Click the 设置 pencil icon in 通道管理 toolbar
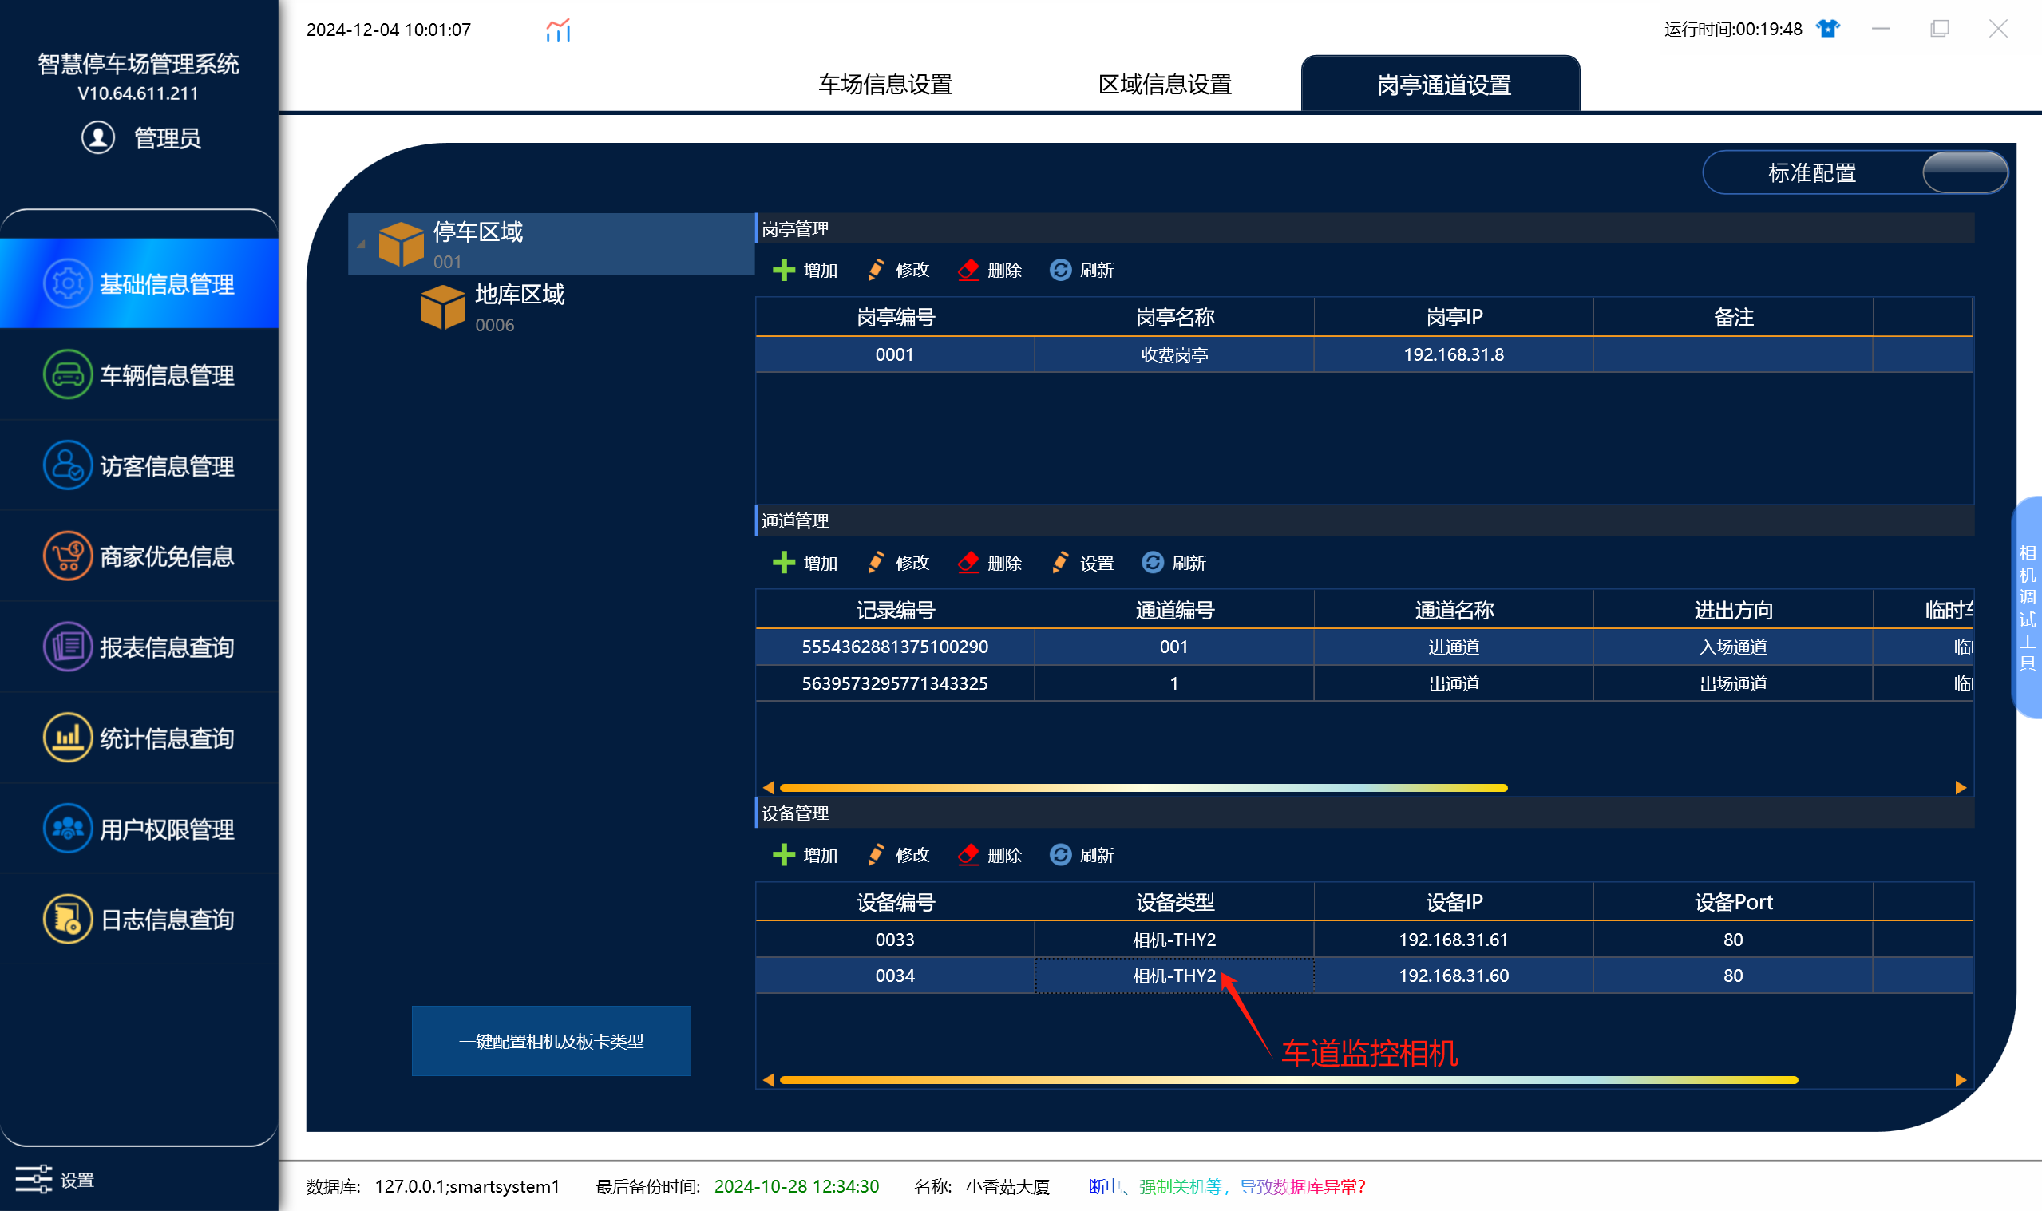This screenshot has height=1211, width=2042. pyautogui.click(x=1061, y=562)
